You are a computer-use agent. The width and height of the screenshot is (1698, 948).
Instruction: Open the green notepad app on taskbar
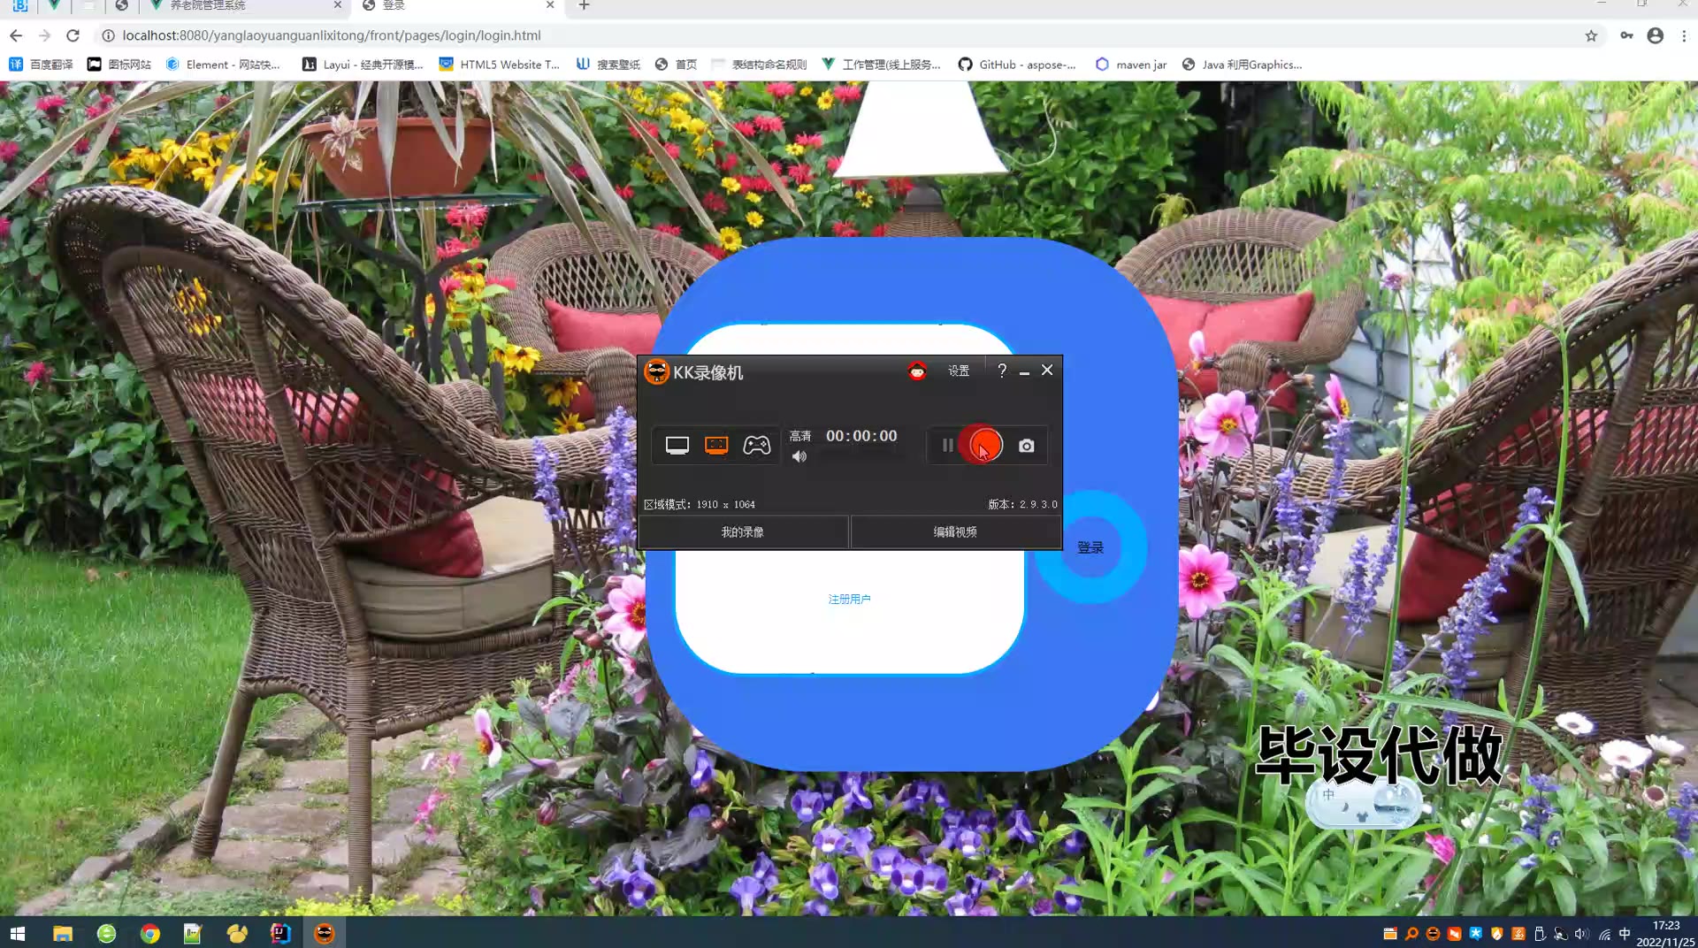pos(193,933)
